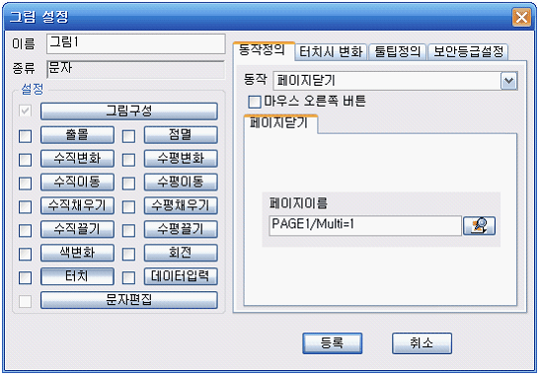Toggle the 회전 checkbox
This screenshot has width=539, height=375.
click(128, 255)
